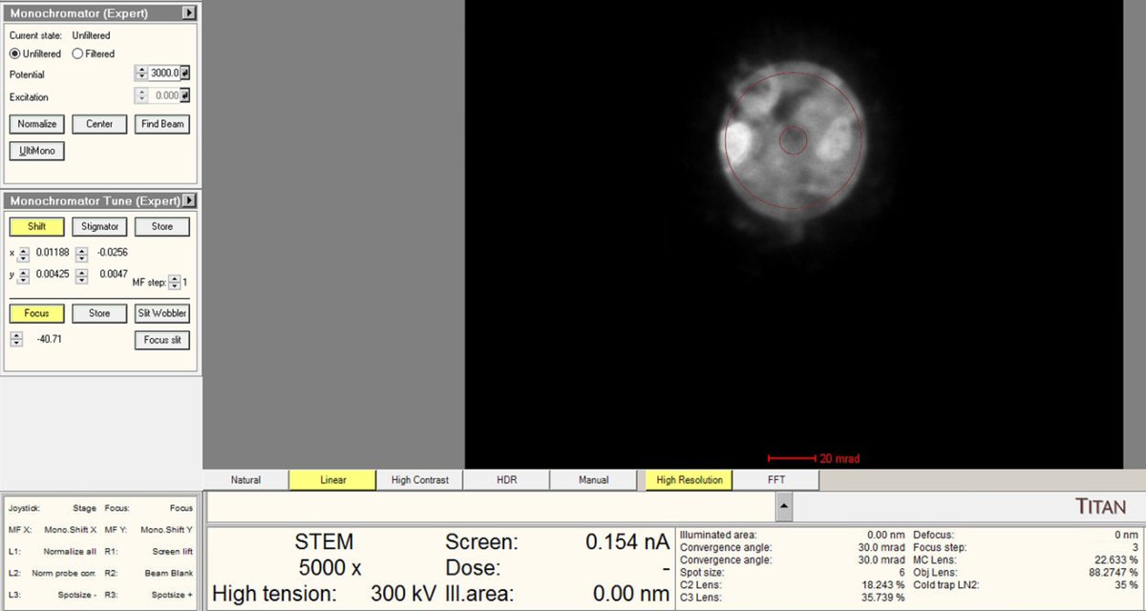Select the FFT tab
This screenshot has height=611, width=1146.
coord(775,480)
